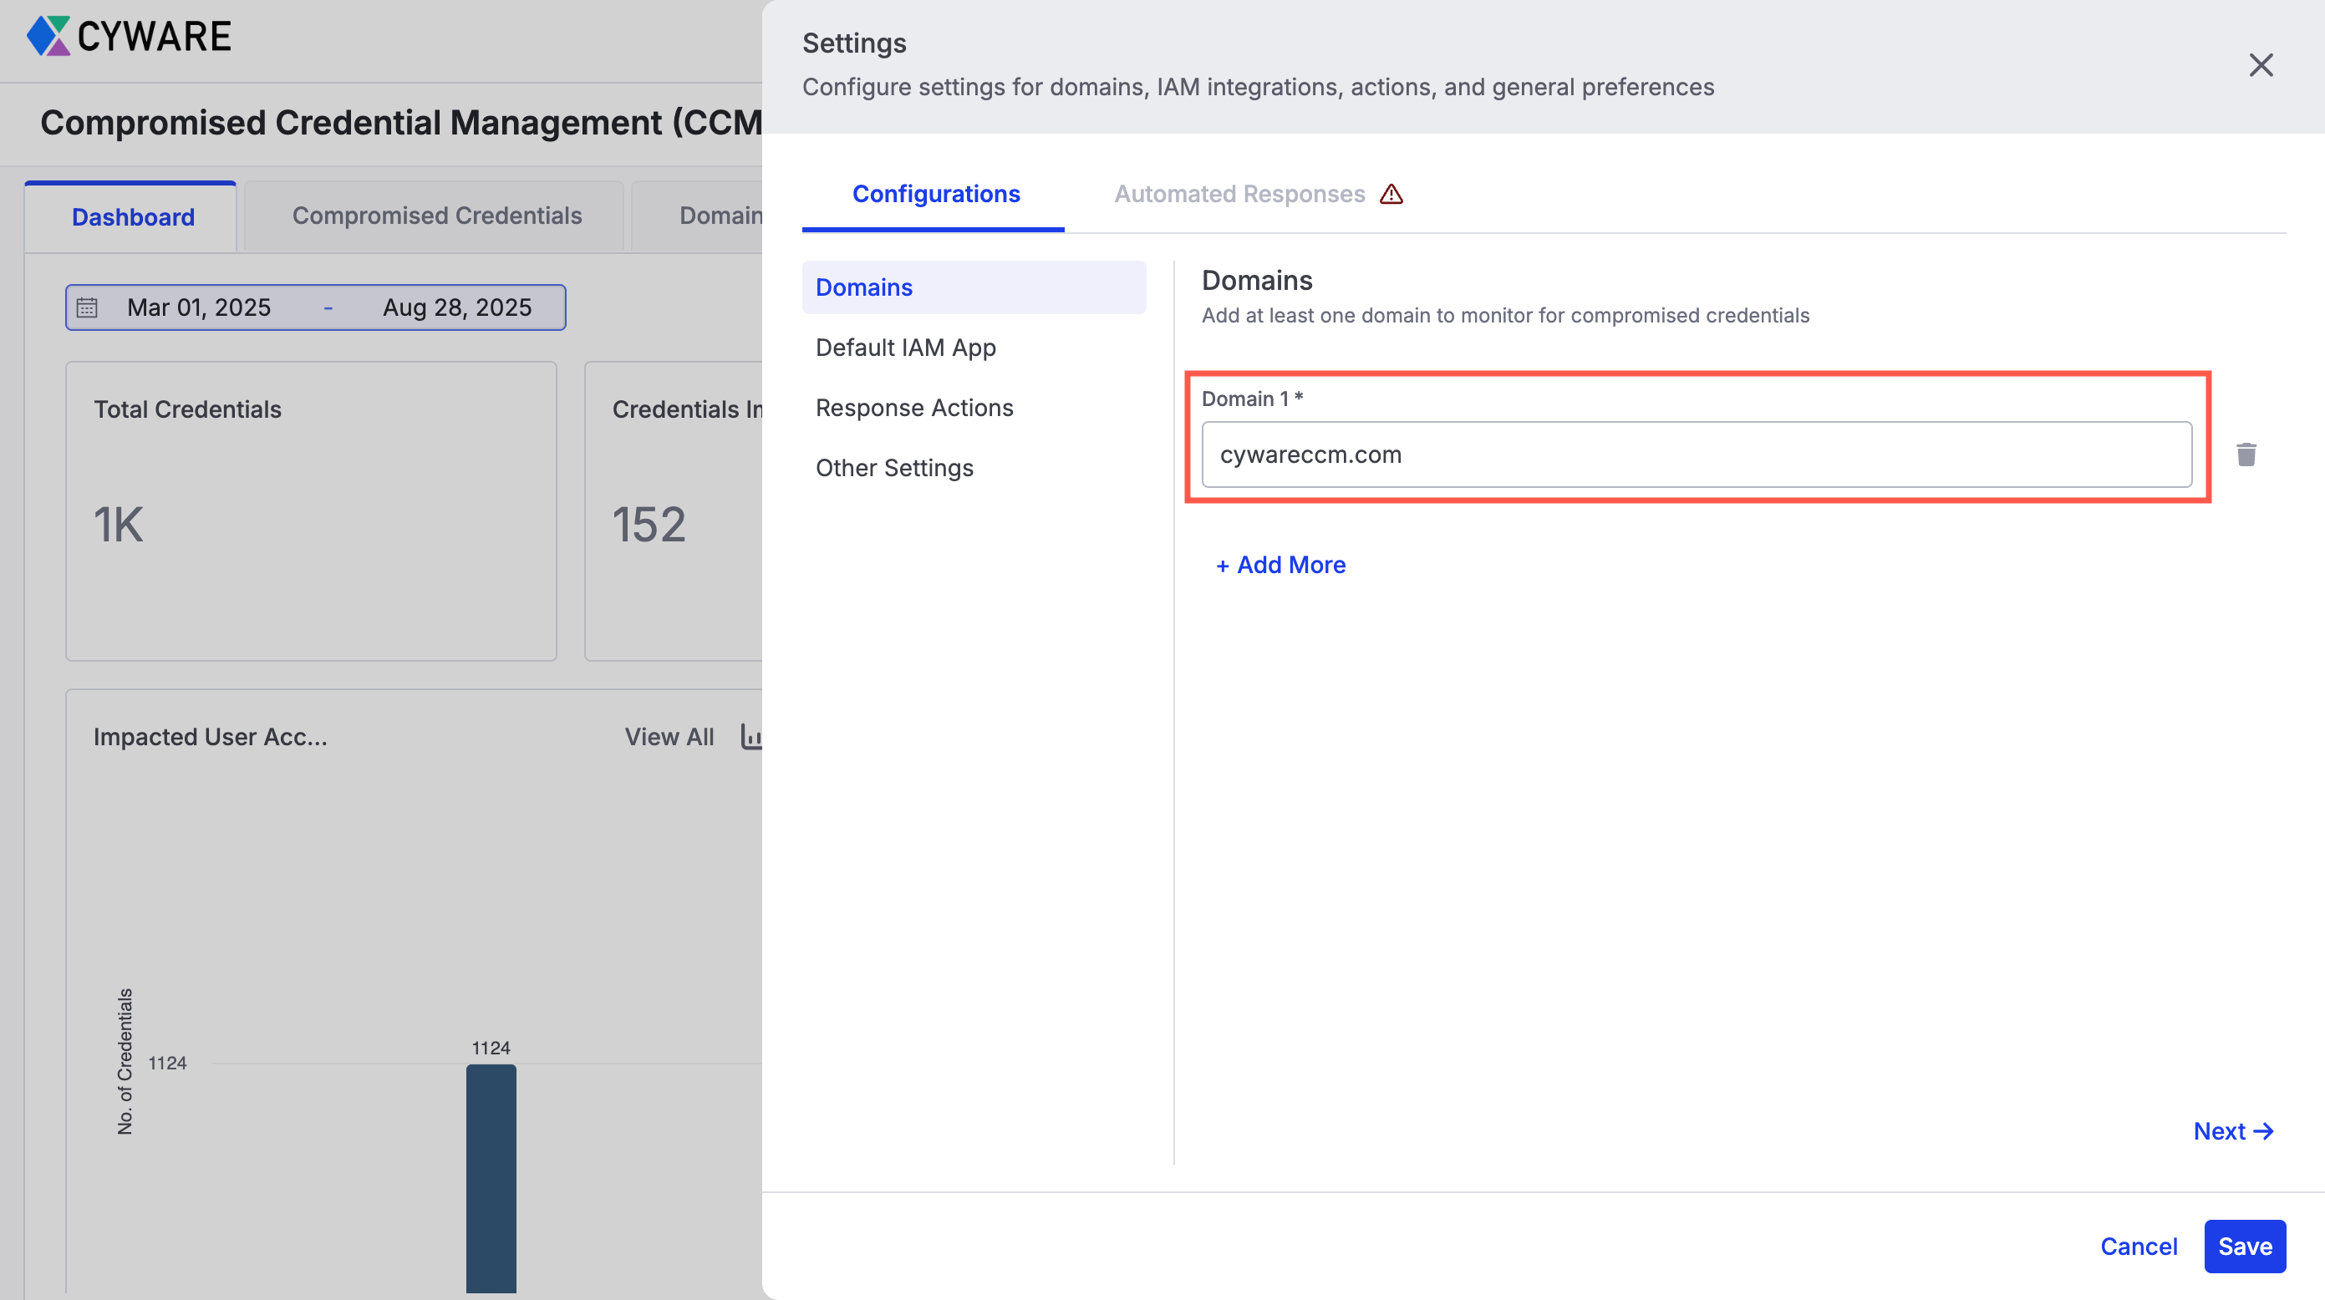Click the calendar icon in date range
2325x1300 pixels.
[88, 307]
